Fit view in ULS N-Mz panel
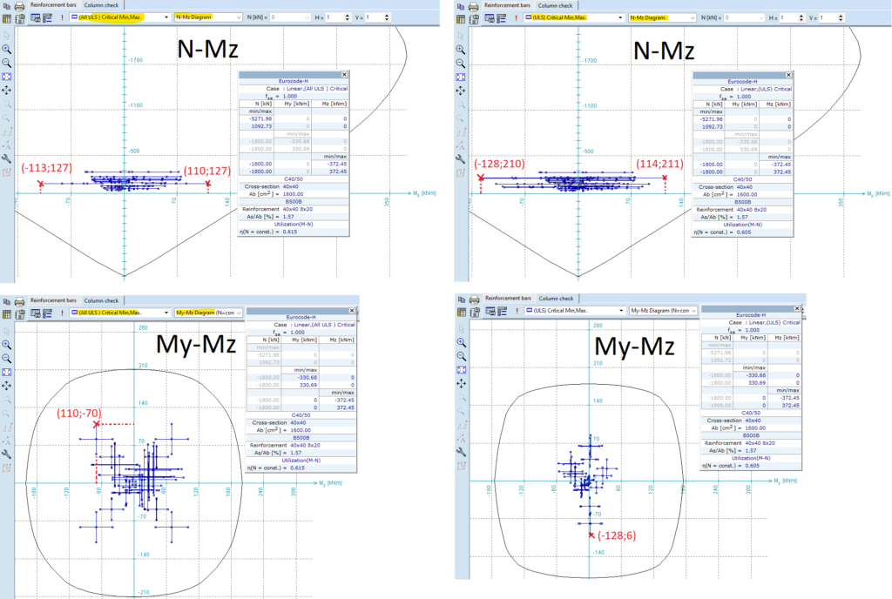 point(461,77)
